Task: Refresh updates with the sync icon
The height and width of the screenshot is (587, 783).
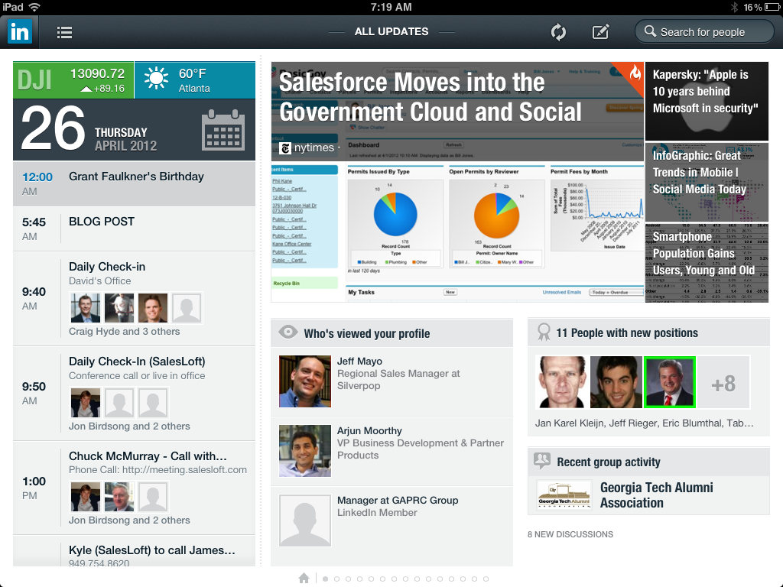Action: (558, 32)
